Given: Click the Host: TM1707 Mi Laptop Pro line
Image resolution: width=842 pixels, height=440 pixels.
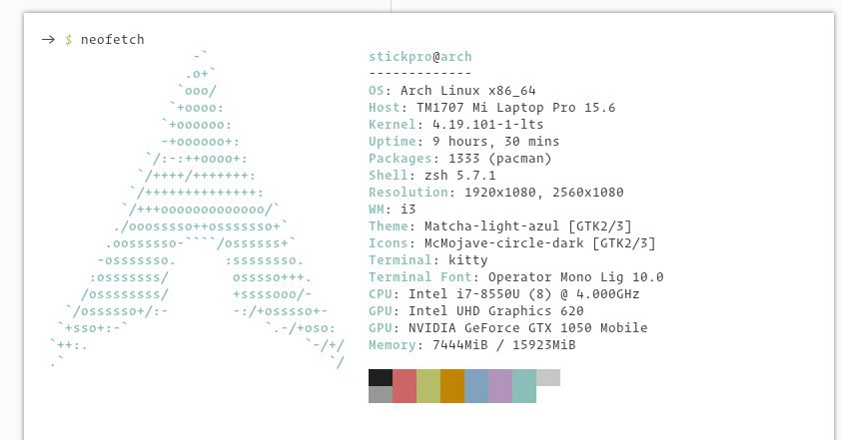Looking at the screenshot, I should click(x=491, y=108).
